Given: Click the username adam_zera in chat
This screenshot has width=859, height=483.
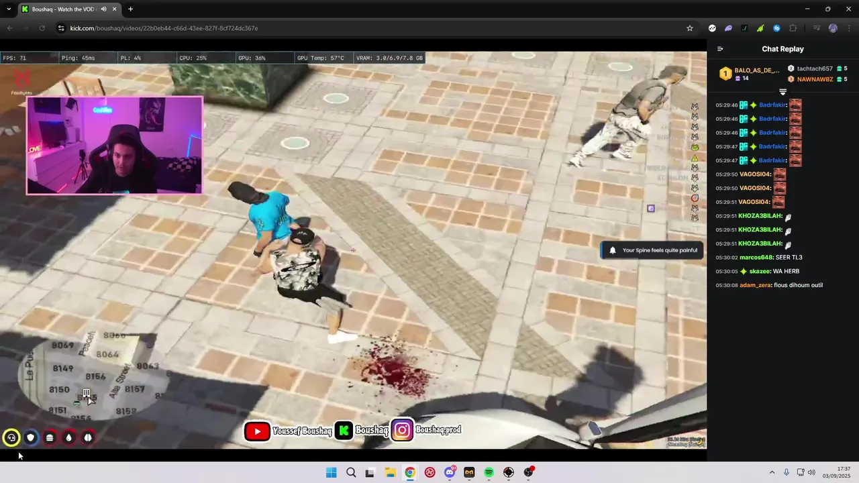Looking at the screenshot, I should pyautogui.click(x=755, y=285).
